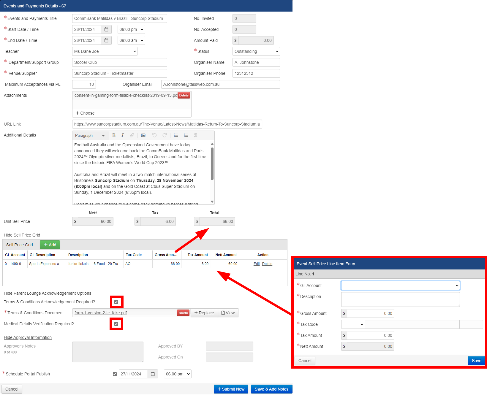Replace the Terms & Conditions document

pos(204,313)
